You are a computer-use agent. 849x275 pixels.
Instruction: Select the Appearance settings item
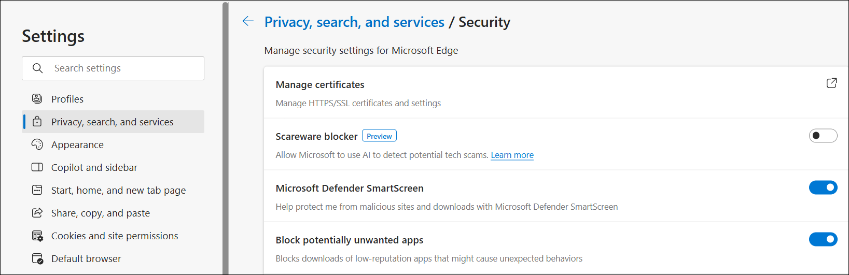click(x=77, y=144)
